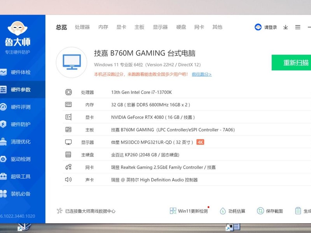Click the green 重新扫描 button
This screenshot has height=233, width=311.
click(291, 63)
